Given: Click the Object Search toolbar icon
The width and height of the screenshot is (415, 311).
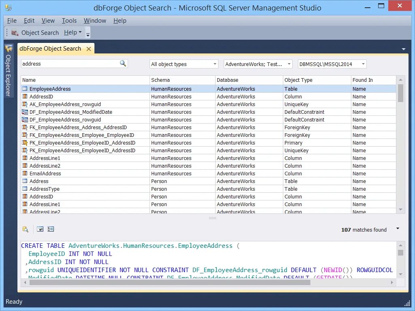Looking at the screenshot, I should 15,33.
